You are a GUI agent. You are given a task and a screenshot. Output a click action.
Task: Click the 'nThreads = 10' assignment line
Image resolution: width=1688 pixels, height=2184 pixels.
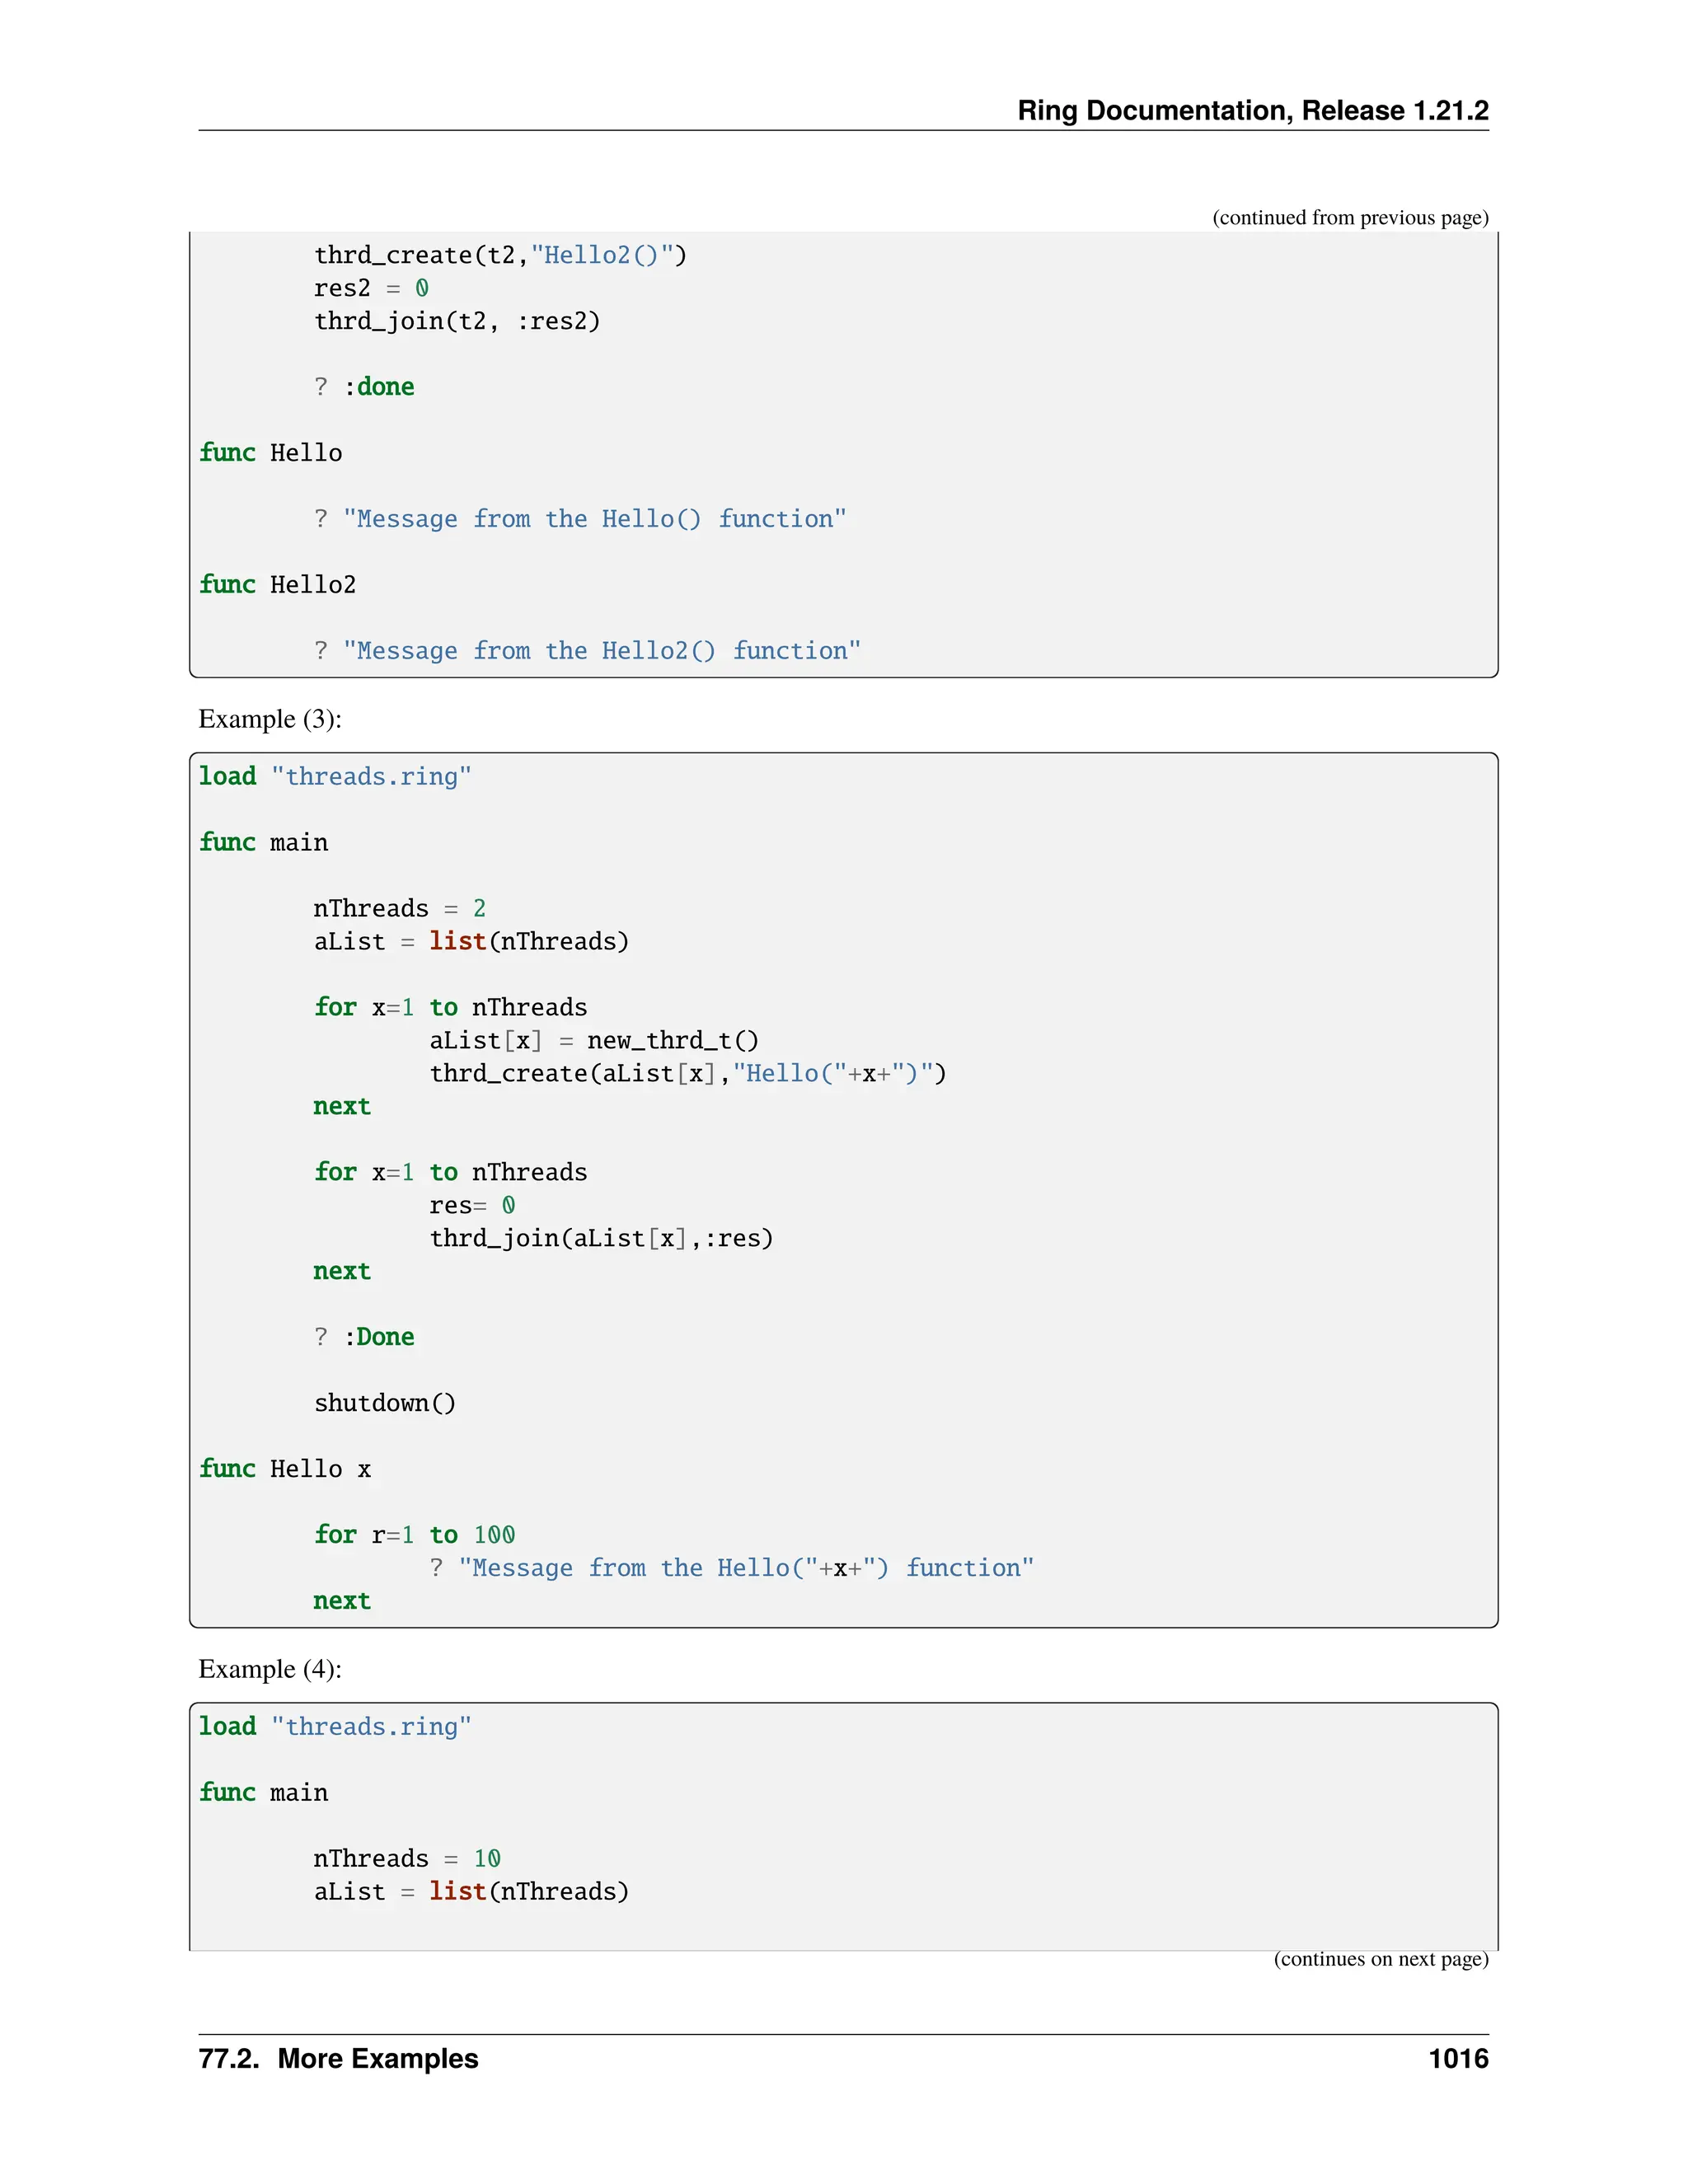pyautogui.click(x=406, y=1858)
